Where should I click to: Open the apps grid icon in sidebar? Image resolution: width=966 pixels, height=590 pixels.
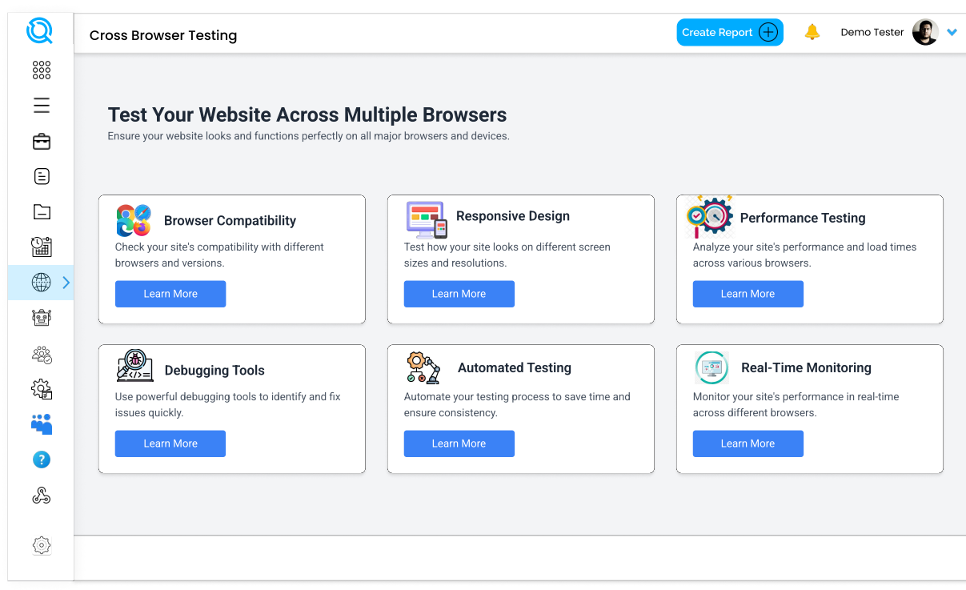(42, 70)
